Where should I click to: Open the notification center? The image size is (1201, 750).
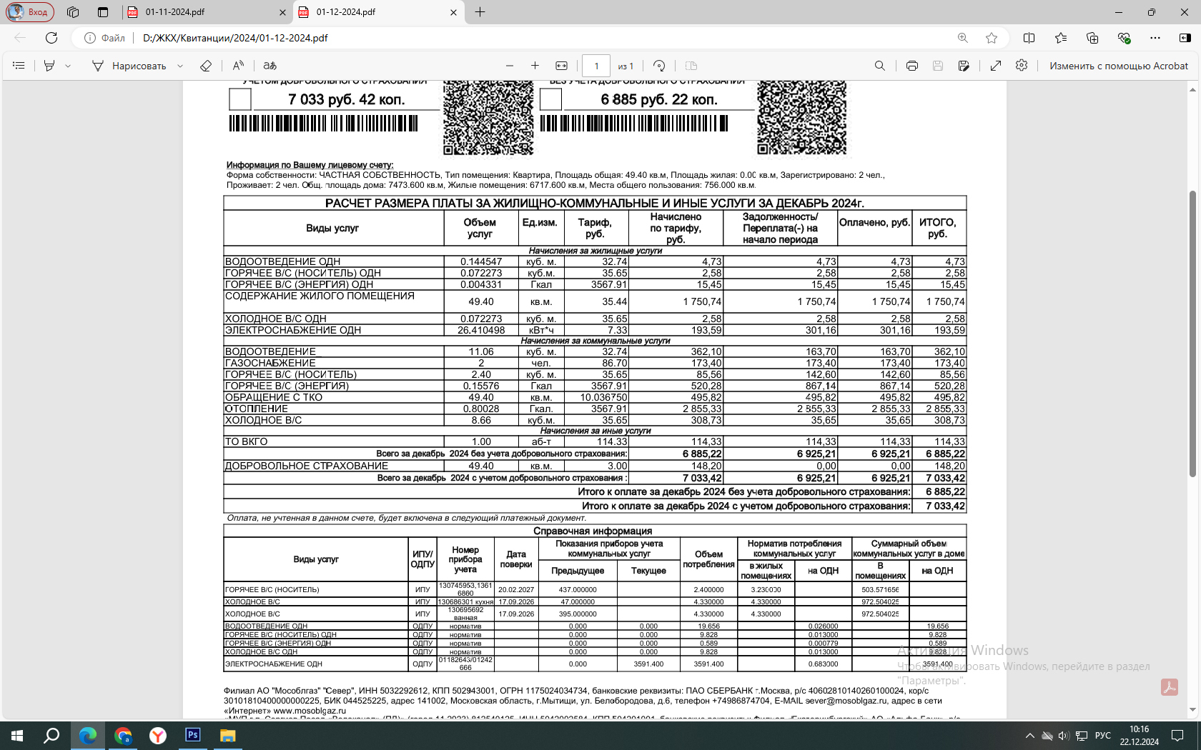pyautogui.click(x=1177, y=736)
